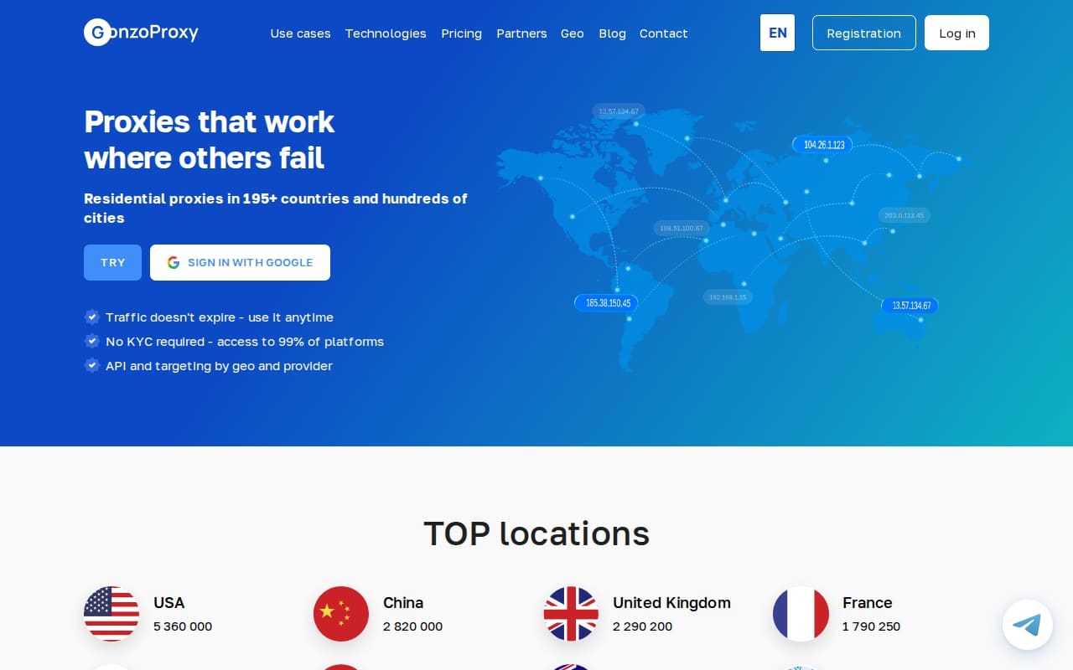The width and height of the screenshot is (1073, 670).
Task: Click the 1 790 250 count
Action: [871, 626]
